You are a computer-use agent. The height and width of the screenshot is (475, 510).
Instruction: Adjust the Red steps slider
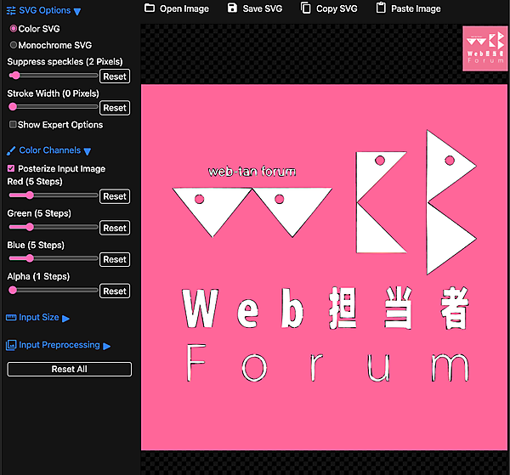(x=31, y=195)
